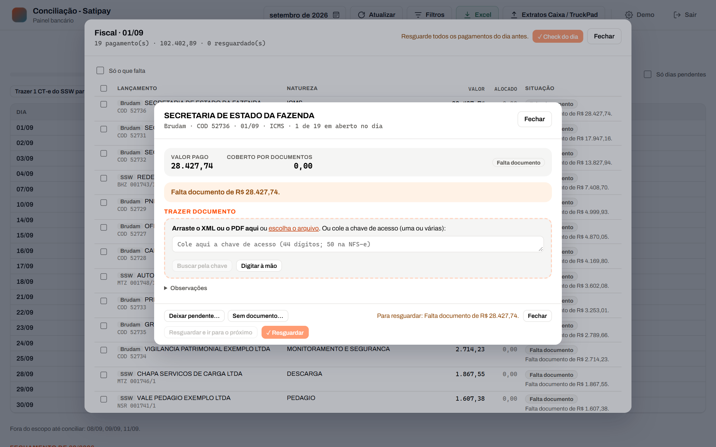Check the box for COD 52736 row

pos(104,104)
